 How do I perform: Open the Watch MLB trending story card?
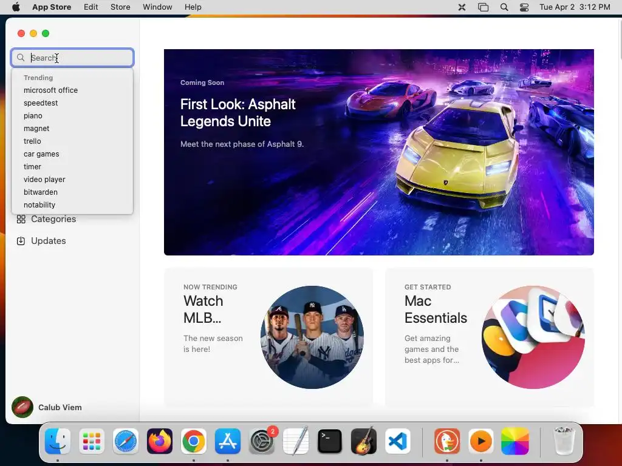click(x=268, y=337)
